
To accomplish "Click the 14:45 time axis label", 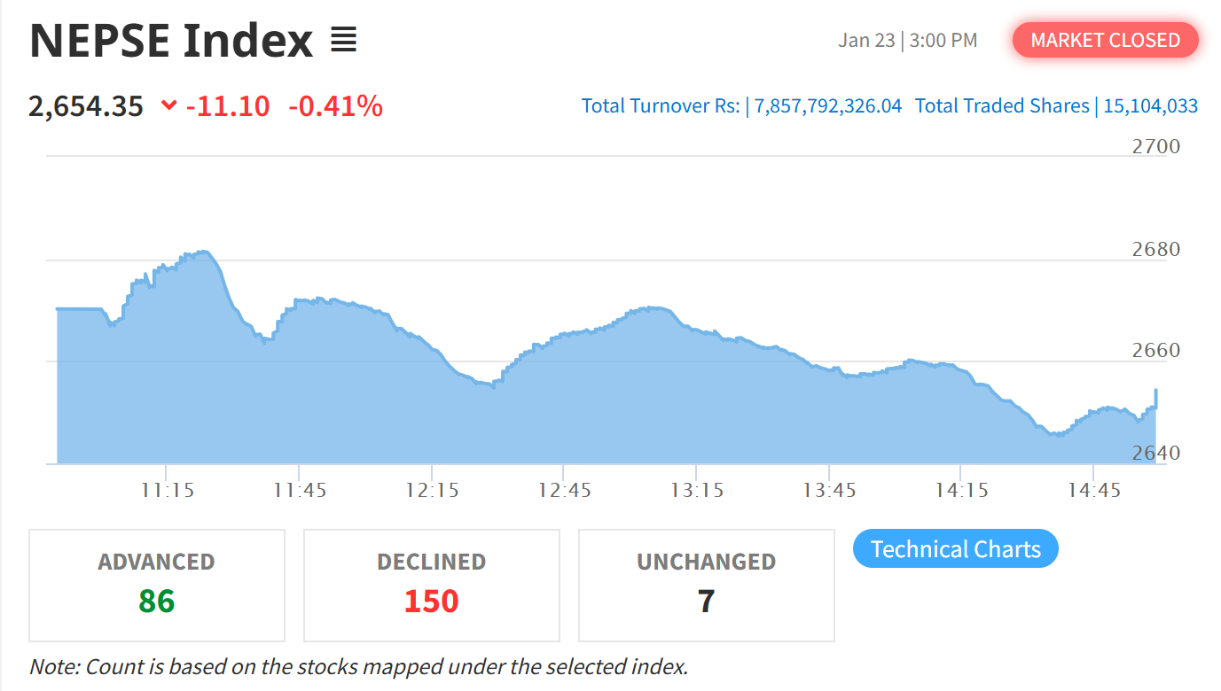I will [x=1093, y=490].
